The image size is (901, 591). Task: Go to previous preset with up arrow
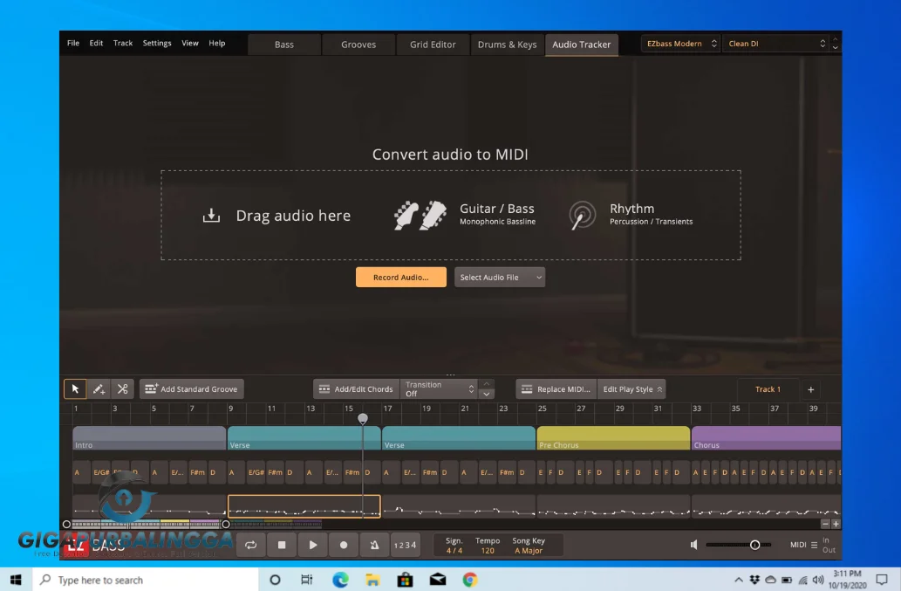(x=836, y=39)
